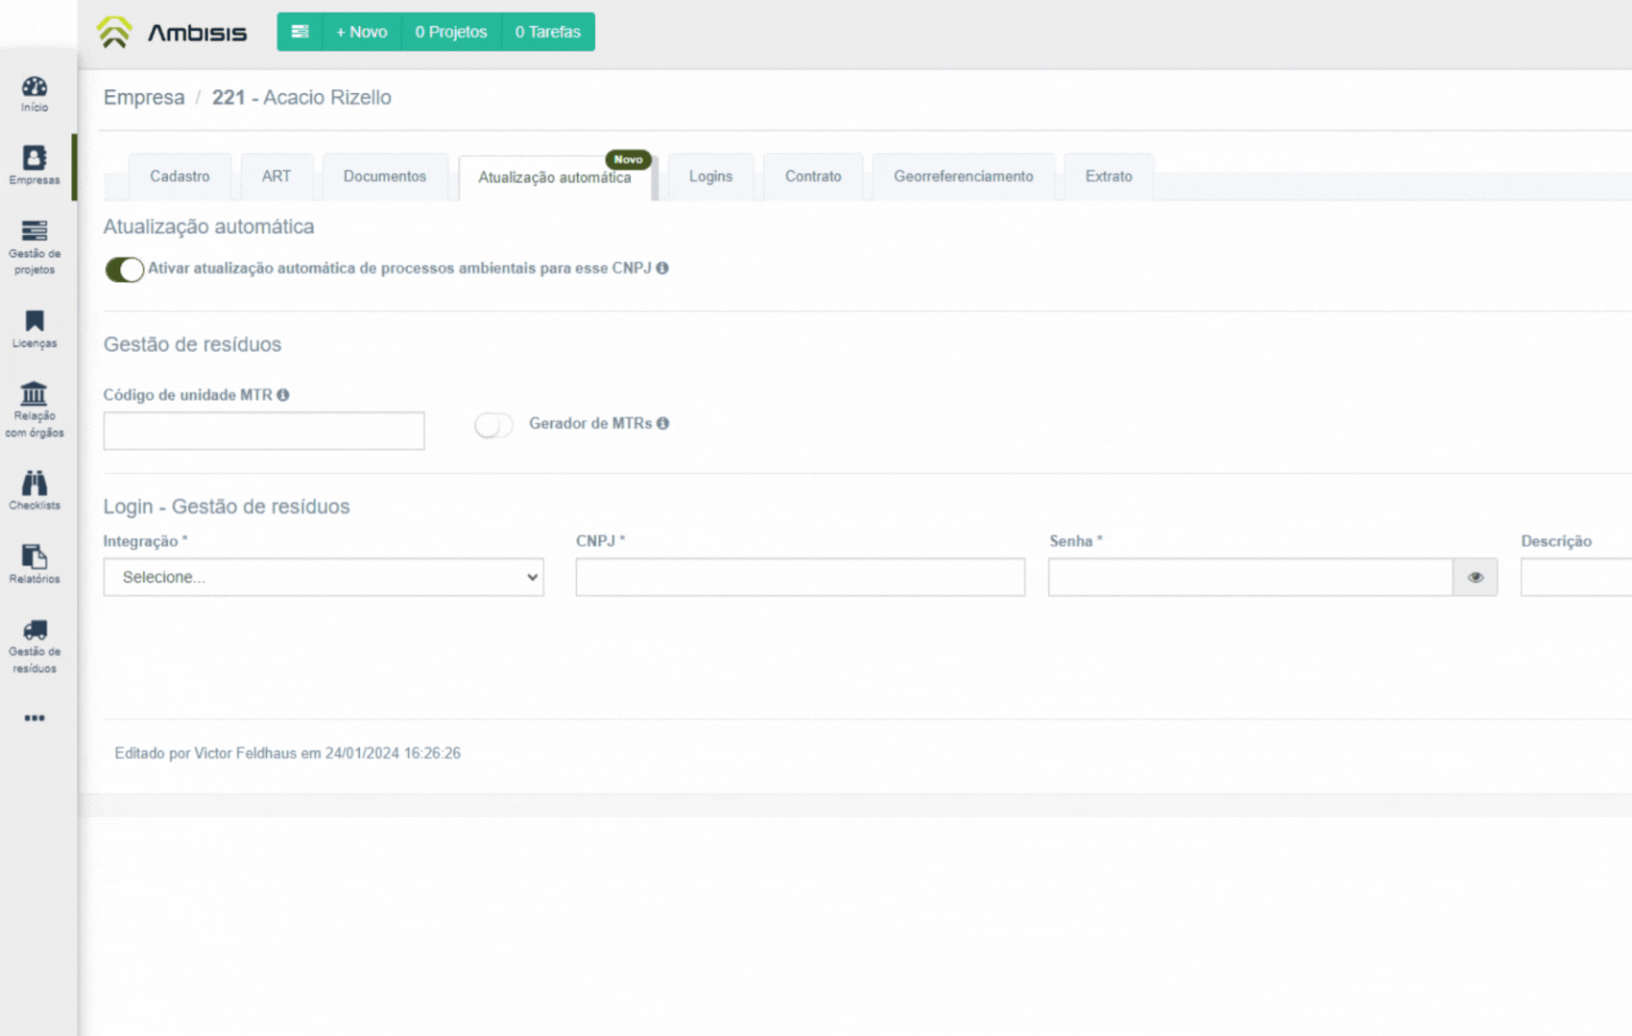Go to Empresa breadcrumb link

tap(144, 98)
